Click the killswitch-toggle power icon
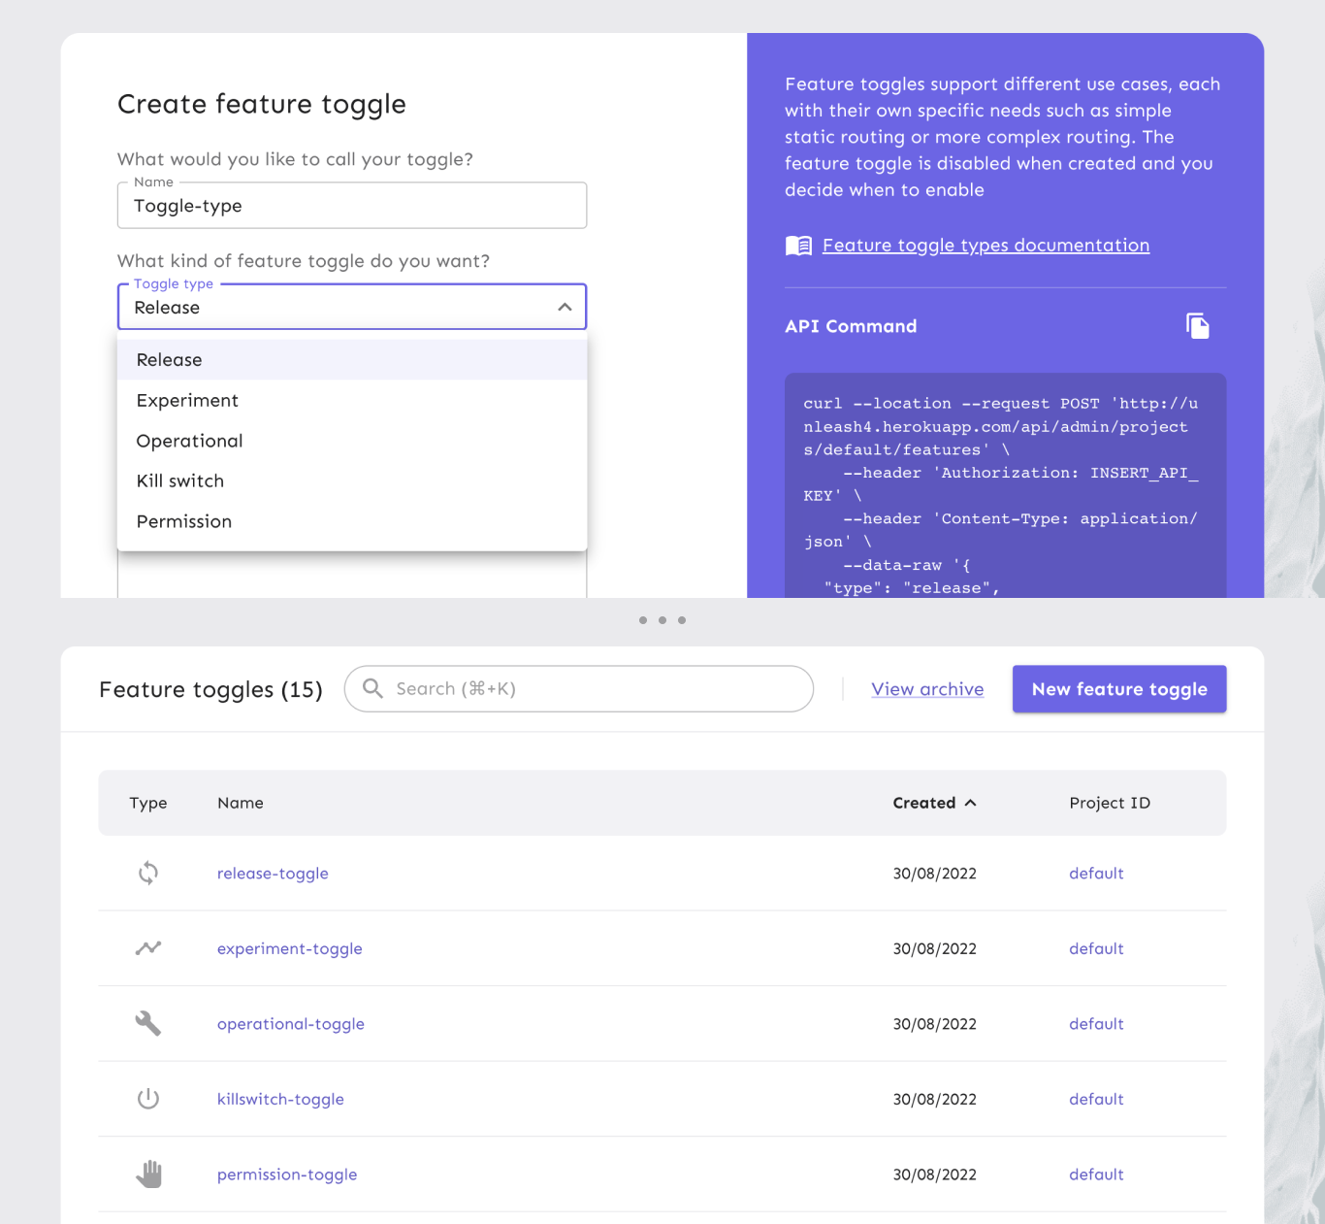1325x1224 pixels. pos(148,1099)
